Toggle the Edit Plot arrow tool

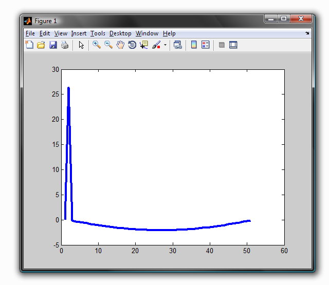(81, 45)
